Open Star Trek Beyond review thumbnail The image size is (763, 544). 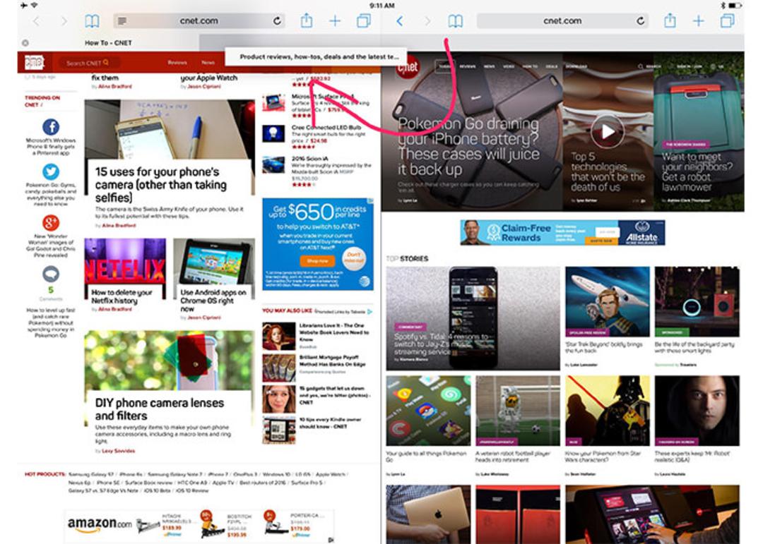click(x=608, y=301)
